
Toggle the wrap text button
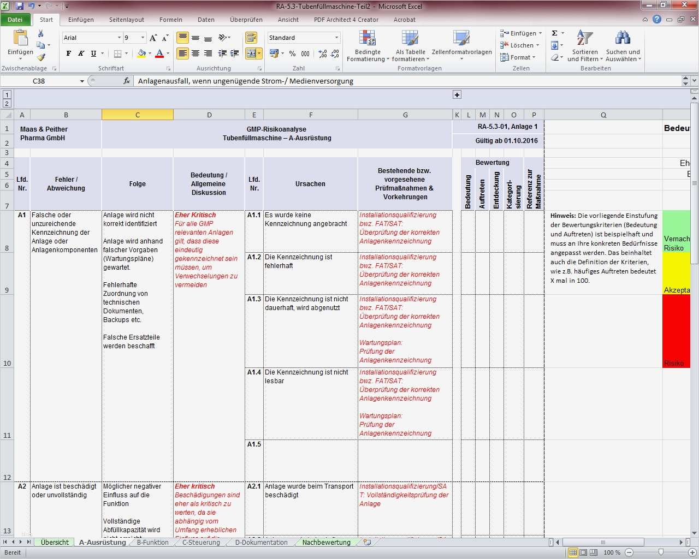[251, 38]
